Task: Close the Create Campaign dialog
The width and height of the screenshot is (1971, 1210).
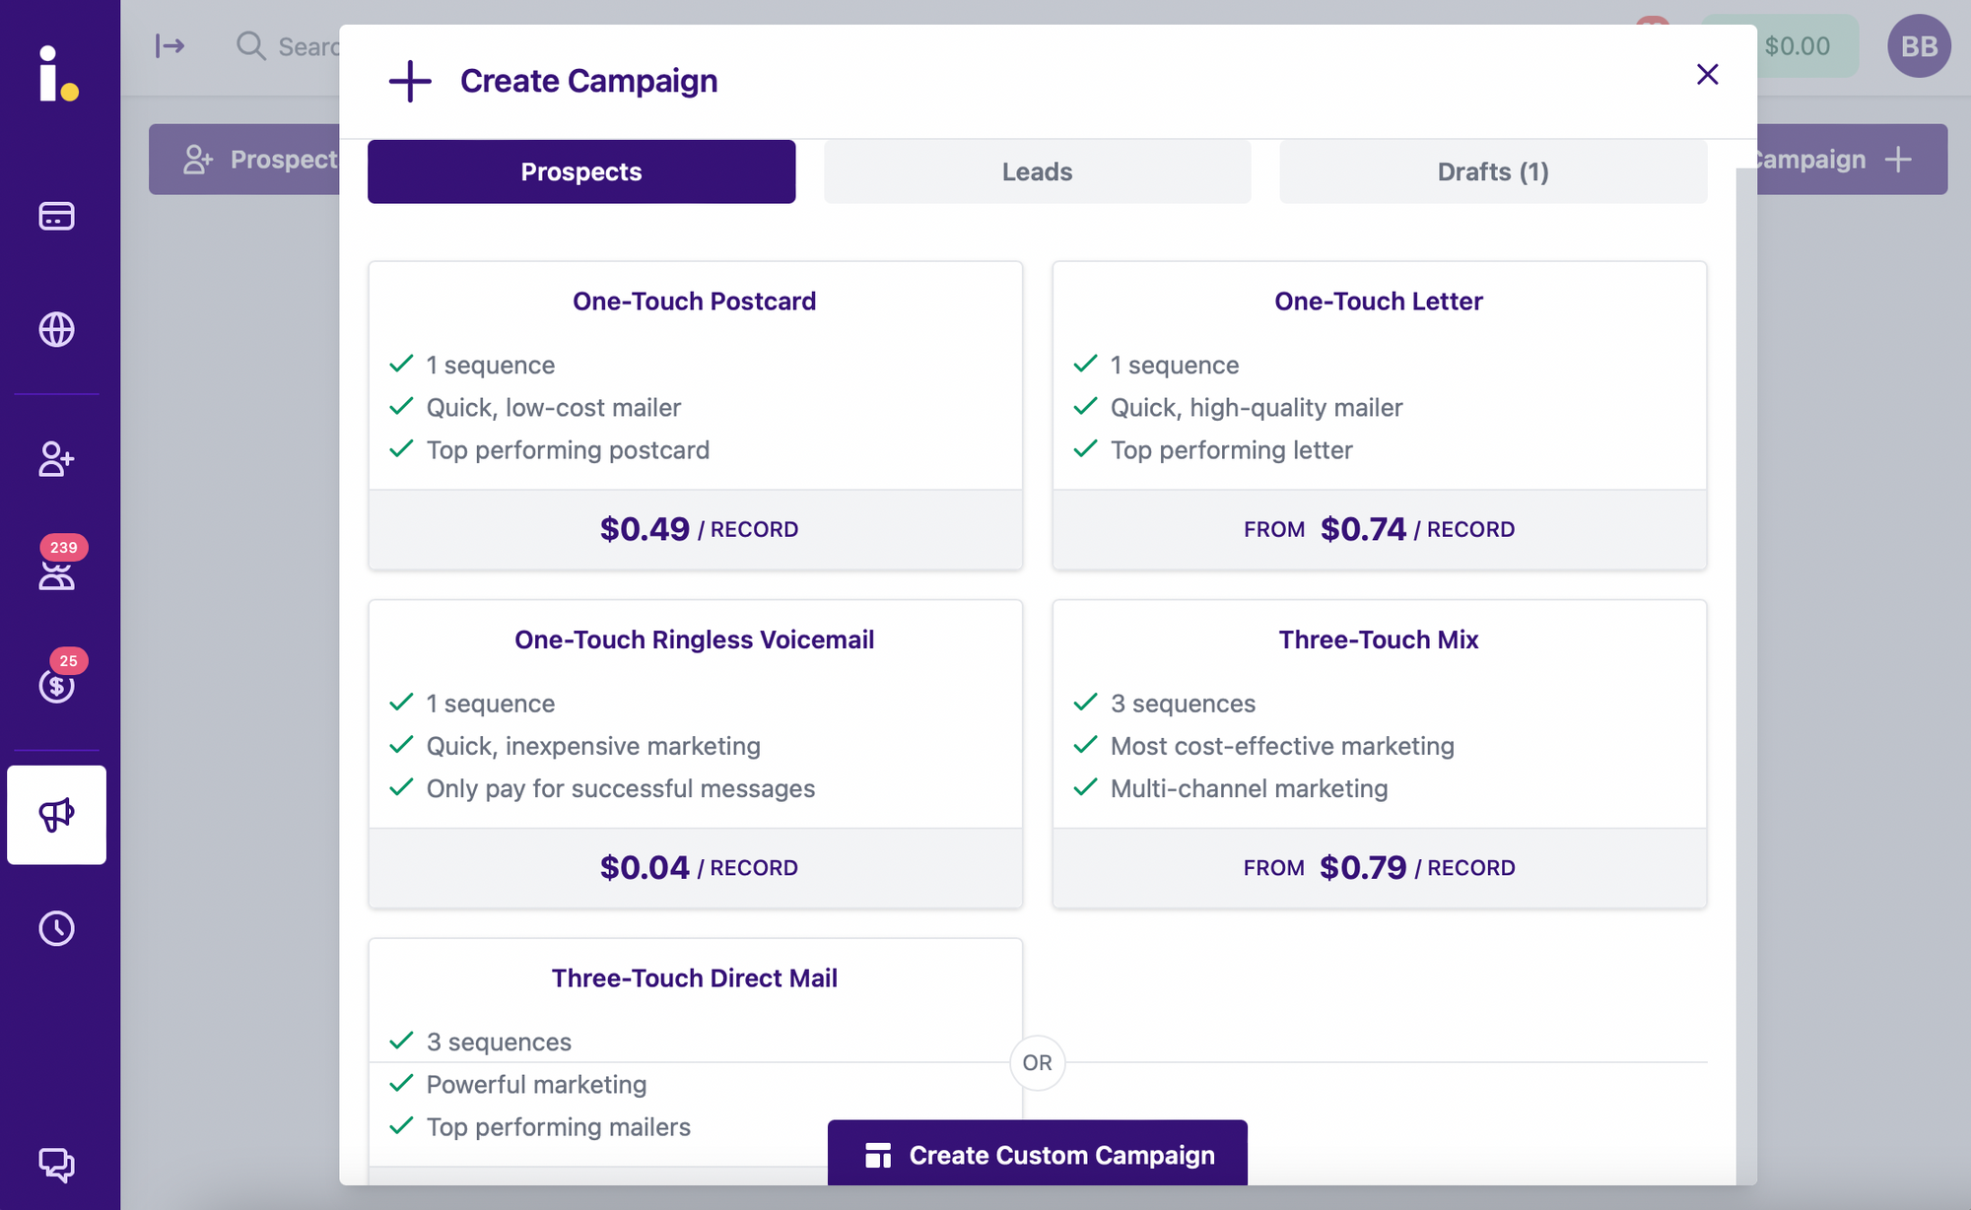Action: [1707, 75]
